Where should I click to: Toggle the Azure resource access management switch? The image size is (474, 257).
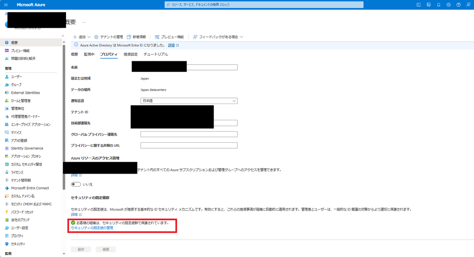(76, 184)
